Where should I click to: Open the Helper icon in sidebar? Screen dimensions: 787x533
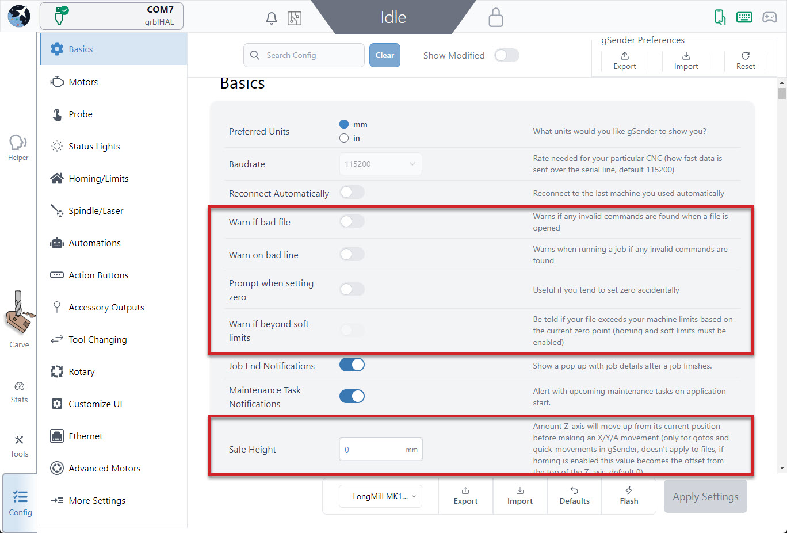point(18,147)
